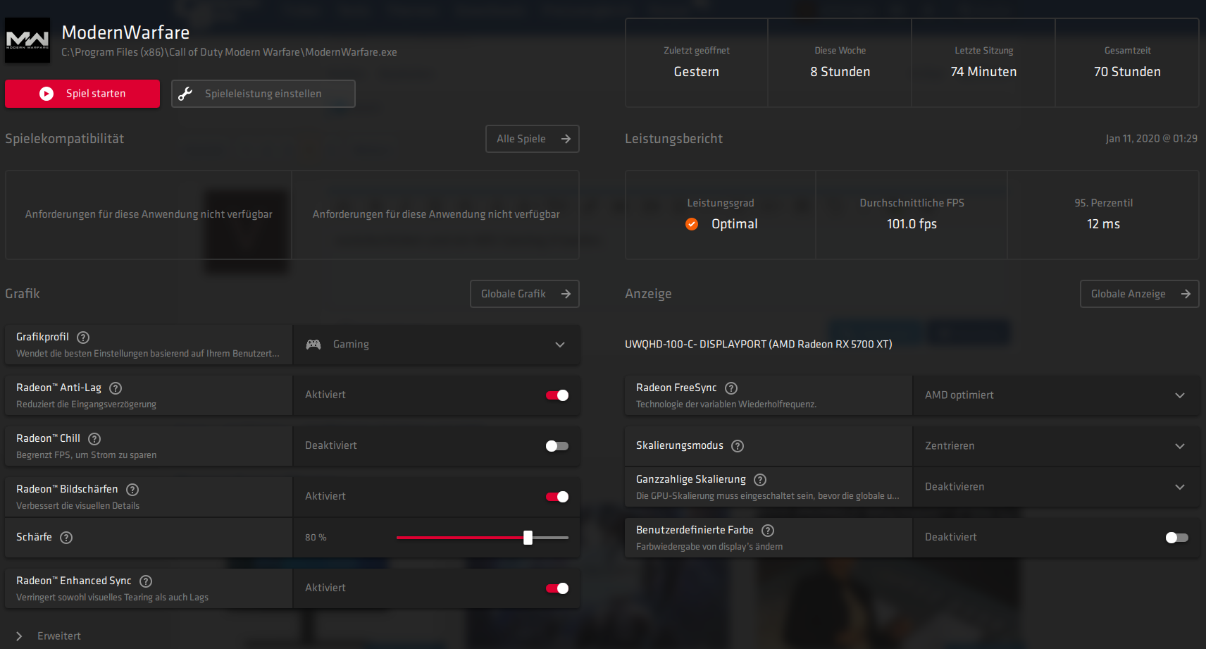The height and width of the screenshot is (649, 1206).
Task: Expand the Erweitert section
Action: 48,636
